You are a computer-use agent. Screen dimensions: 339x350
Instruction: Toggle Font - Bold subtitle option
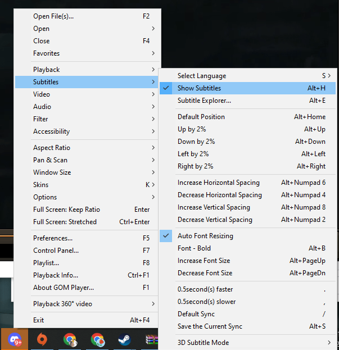[247, 248]
